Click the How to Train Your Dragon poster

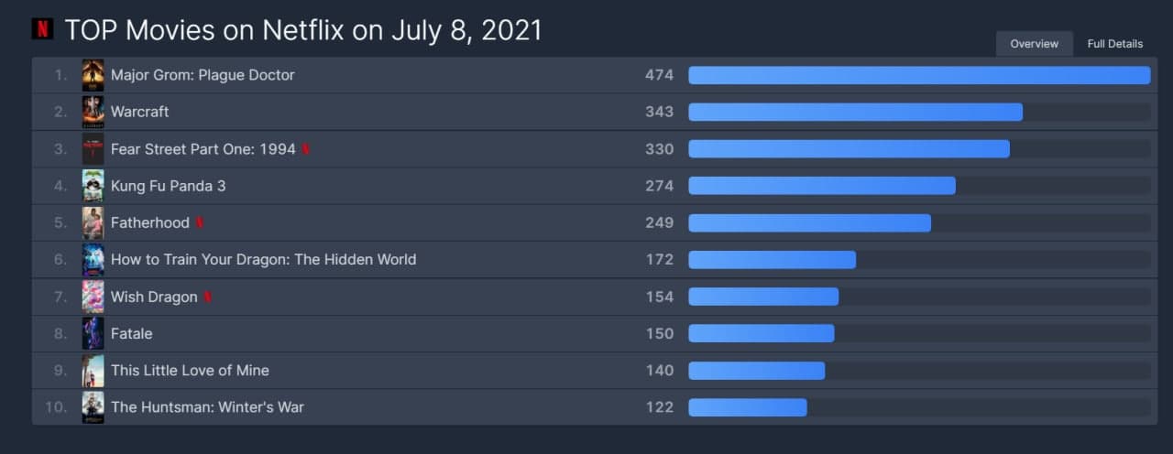(93, 260)
